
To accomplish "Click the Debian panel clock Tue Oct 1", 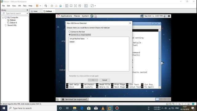I will point(153,16).
